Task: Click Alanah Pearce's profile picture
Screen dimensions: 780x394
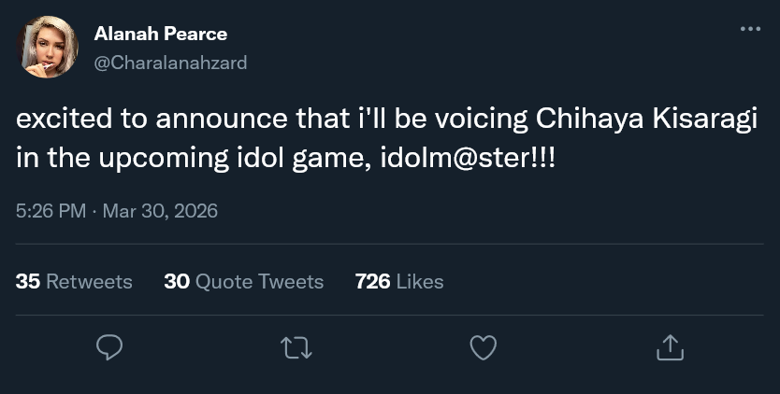Action: click(49, 49)
